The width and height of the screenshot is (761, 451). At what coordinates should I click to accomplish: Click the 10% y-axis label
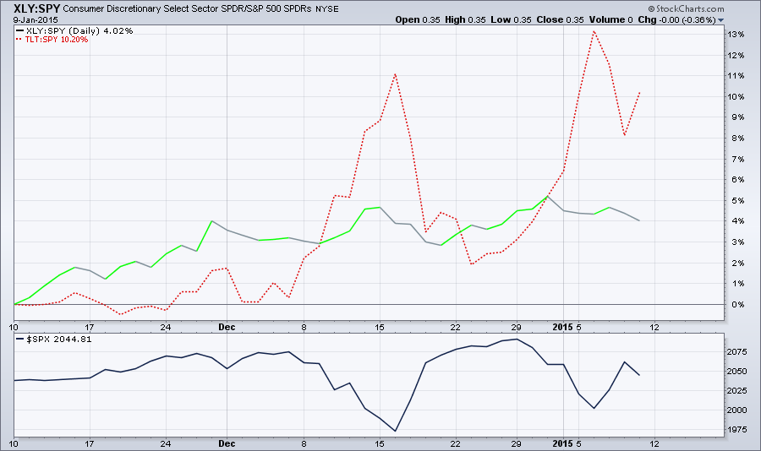point(736,96)
